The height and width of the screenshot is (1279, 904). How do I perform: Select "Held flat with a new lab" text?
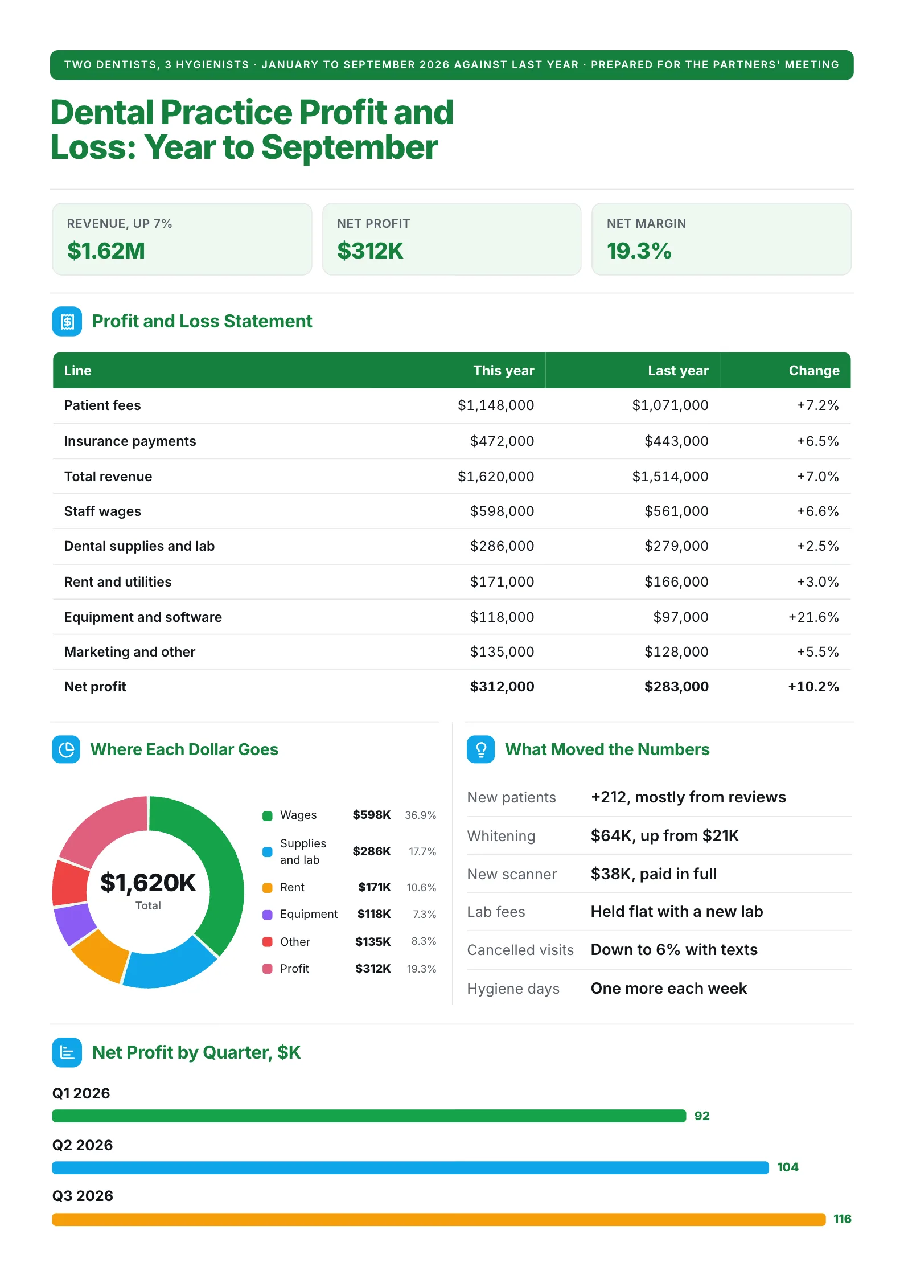[x=677, y=912]
